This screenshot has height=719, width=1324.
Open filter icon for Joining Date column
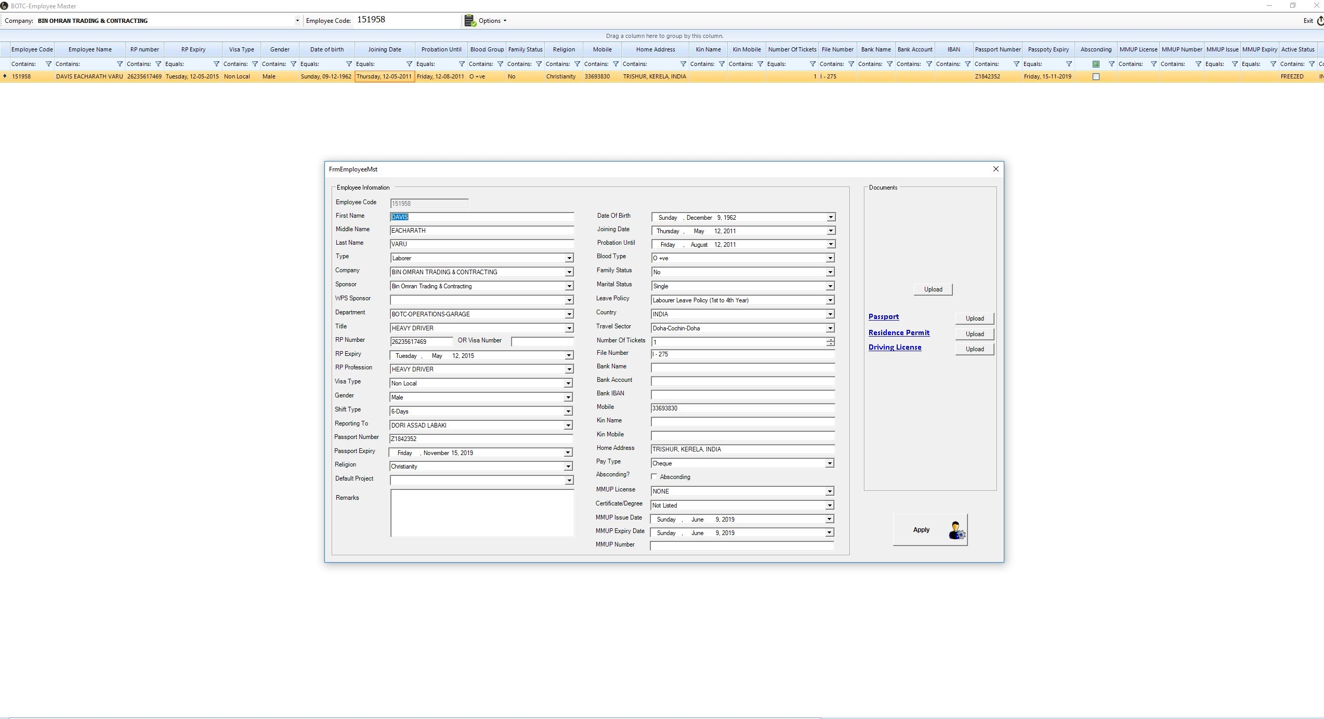(409, 64)
